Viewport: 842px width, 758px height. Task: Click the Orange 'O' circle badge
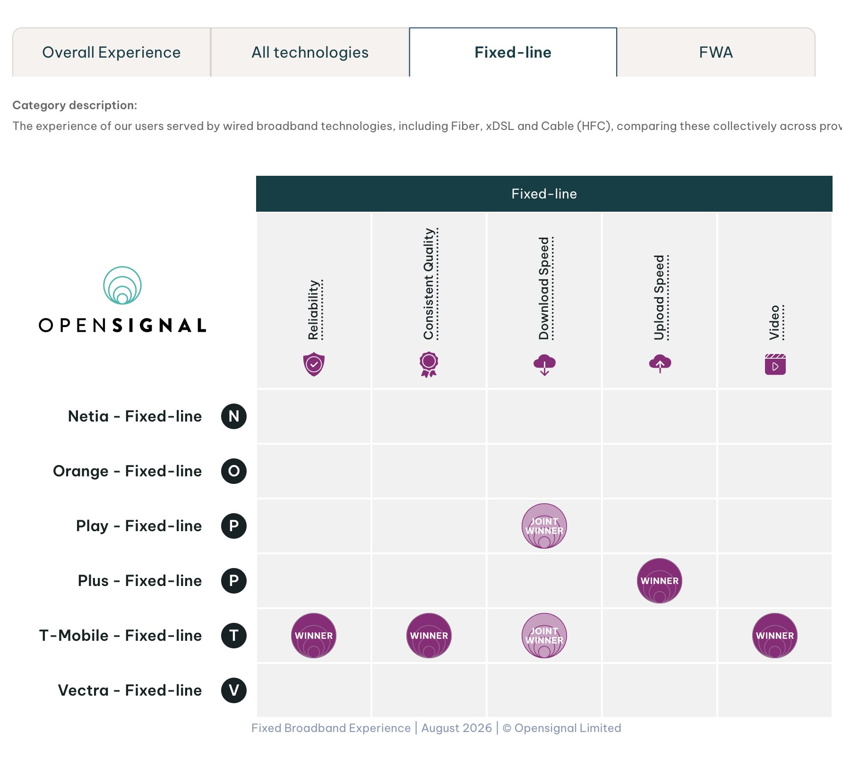point(234,471)
